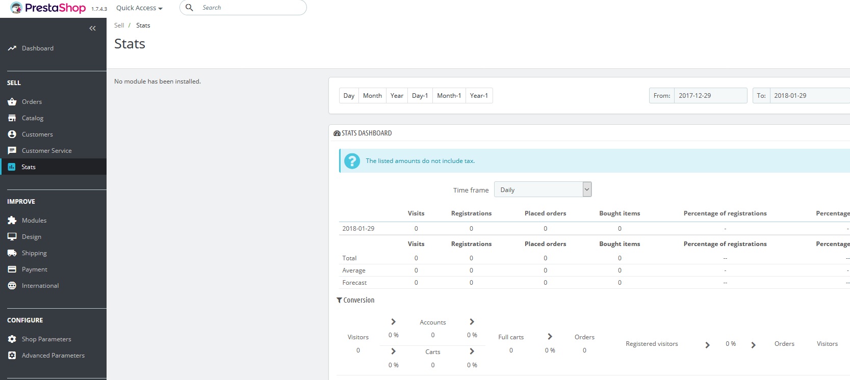Click the Shipping truck icon

12,253
